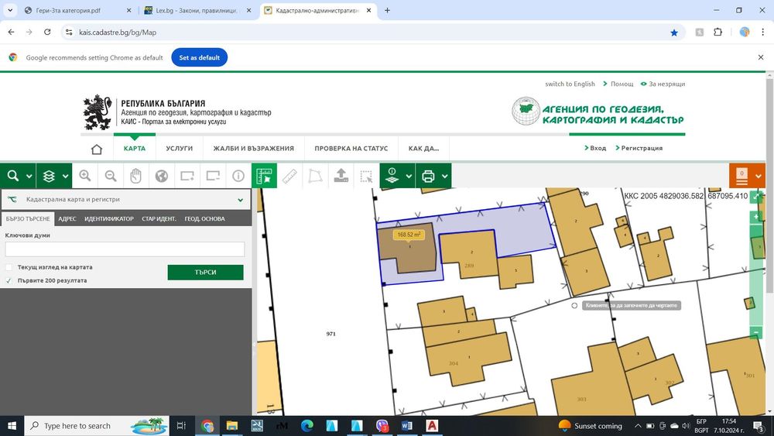The image size is (774, 436).
Task: Activate the select-by-pointer tool
Action: pyautogui.click(x=366, y=176)
